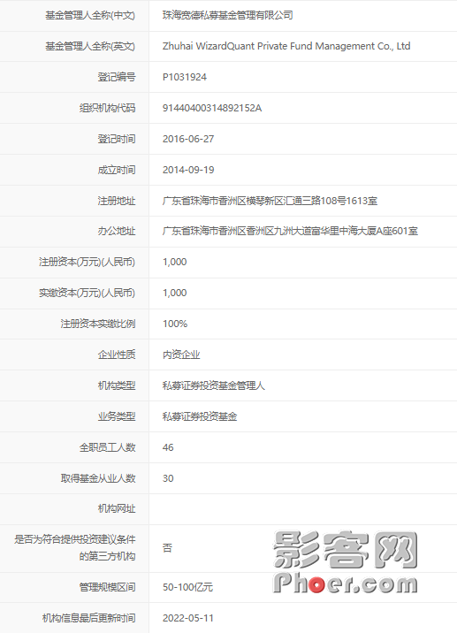Click full-time employee count 46
The width and height of the screenshot is (457, 633).
[168, 447]
